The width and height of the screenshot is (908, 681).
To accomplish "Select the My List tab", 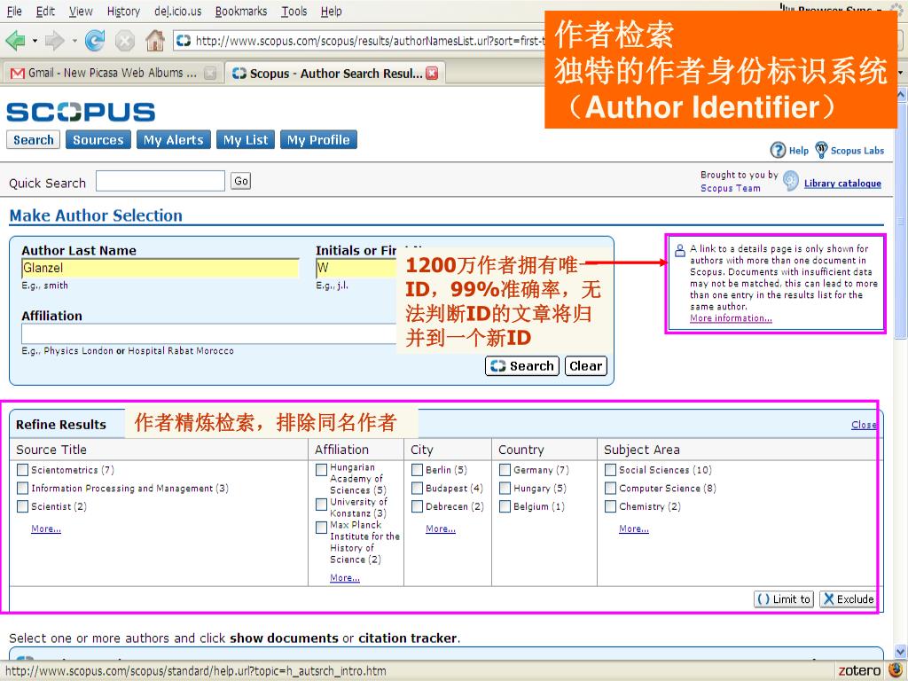I will pyautogui.click(x=246, y=140).
